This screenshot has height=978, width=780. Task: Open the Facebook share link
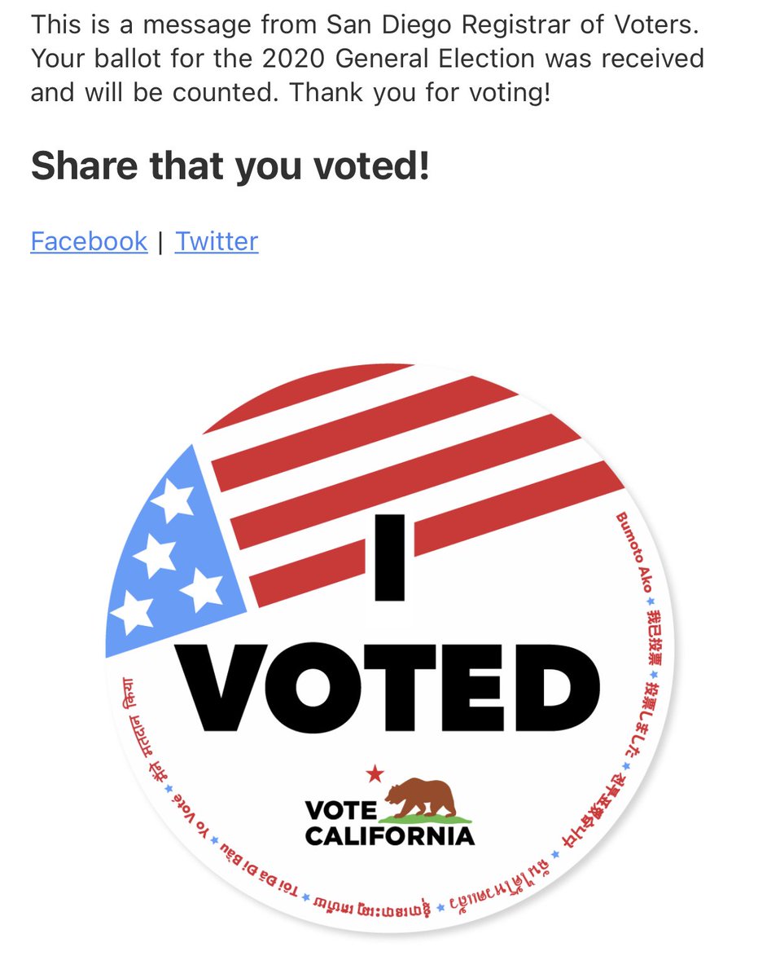(89, 241)
